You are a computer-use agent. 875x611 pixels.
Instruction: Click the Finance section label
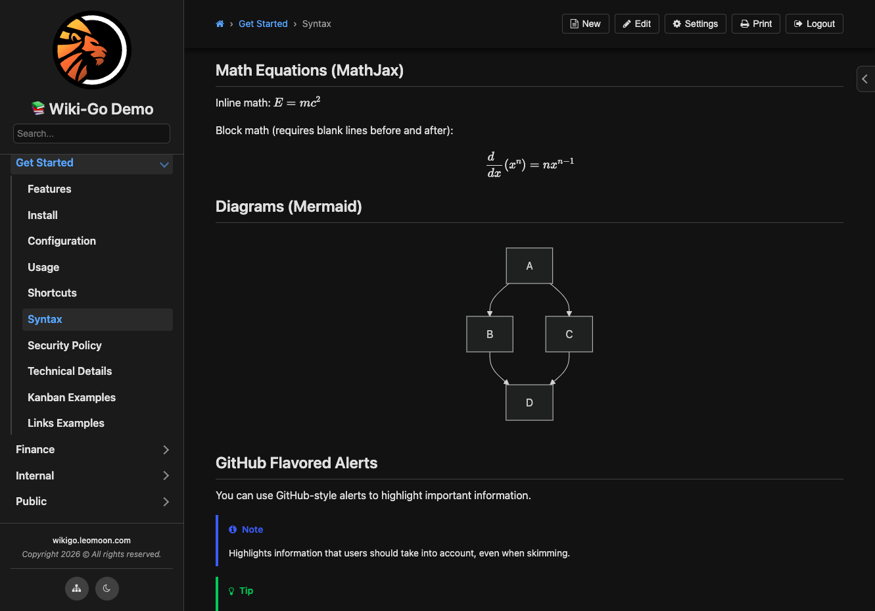coord(35,449)
